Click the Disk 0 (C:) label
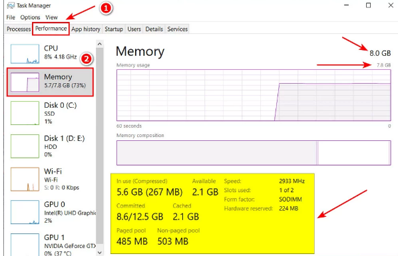Viewport: 398px width, 256px height. click(x=61, y=105)
